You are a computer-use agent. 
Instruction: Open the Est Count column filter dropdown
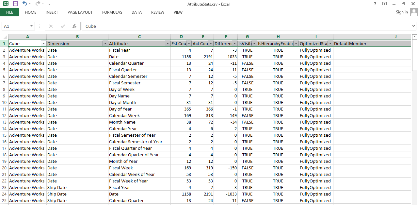pyautogui.click(x=189, y=43)
